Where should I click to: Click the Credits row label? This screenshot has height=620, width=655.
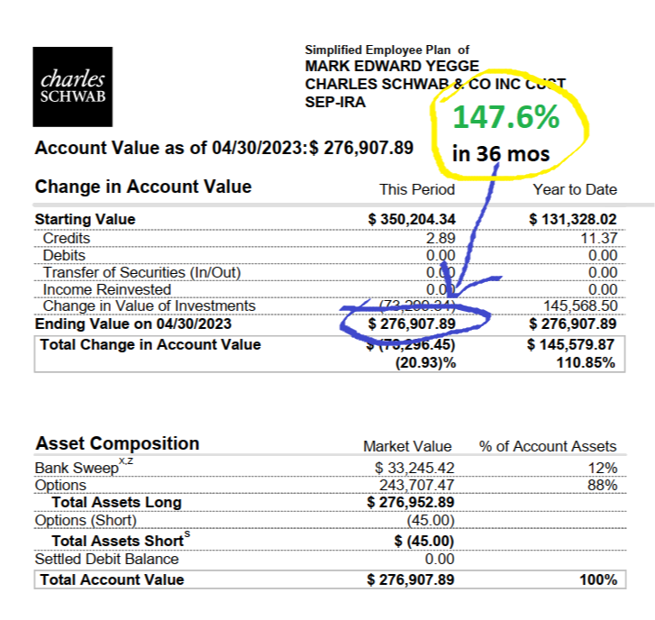[x=67, y=238]
